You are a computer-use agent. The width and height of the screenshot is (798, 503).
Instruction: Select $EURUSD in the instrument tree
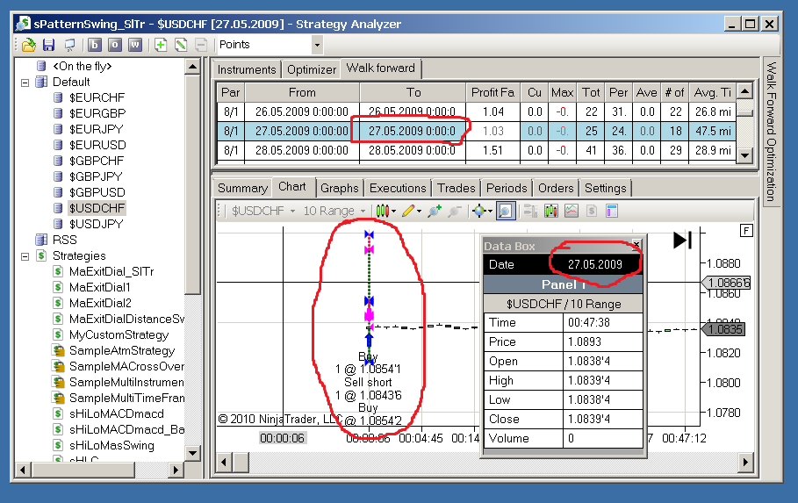coord(97,145)
